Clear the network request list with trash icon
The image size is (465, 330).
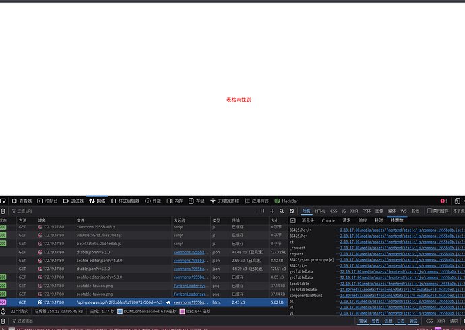coord(3,211)
